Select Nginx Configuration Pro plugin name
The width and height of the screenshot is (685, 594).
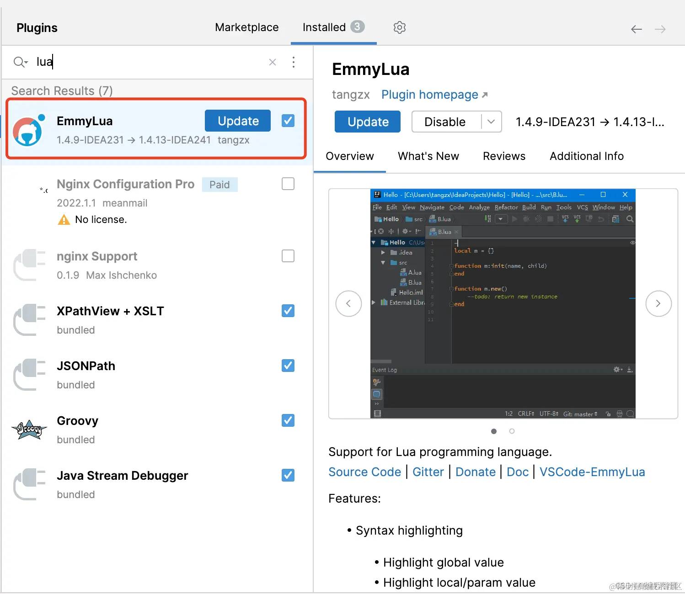[x=126, y=184]
